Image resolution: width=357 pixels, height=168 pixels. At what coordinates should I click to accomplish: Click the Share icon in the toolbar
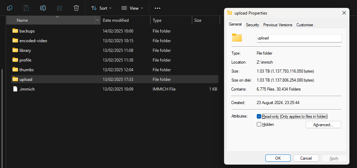[60, 8]
